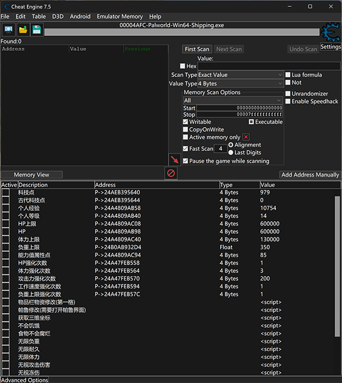
Task: Open the Help menu
Action: (155, 17)
